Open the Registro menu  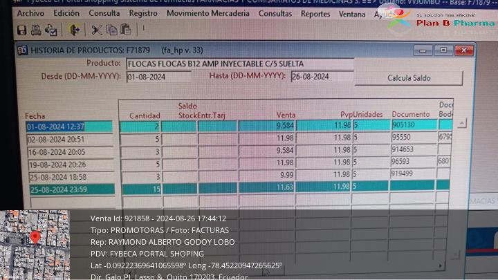pos(143,13)
